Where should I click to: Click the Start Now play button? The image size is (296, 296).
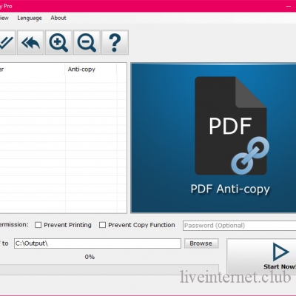262,257
